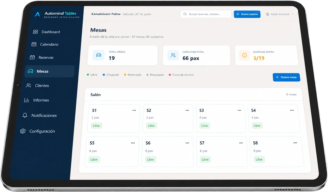Image resolution: width=328 pixels, height=192 pixels.
Task: Click the Clientes people icon
Action: click(x=29, y=85)
